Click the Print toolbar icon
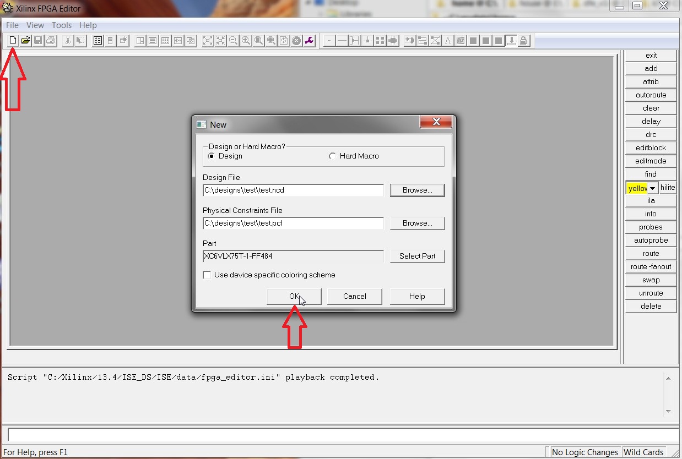This screenshot has height=459, width=682. tap(51, 40)
